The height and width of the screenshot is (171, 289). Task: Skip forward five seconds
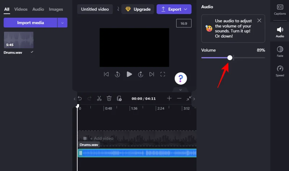[141, 74]
